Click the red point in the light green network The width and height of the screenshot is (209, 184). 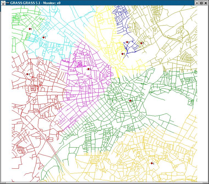click(x=30, y=29)
